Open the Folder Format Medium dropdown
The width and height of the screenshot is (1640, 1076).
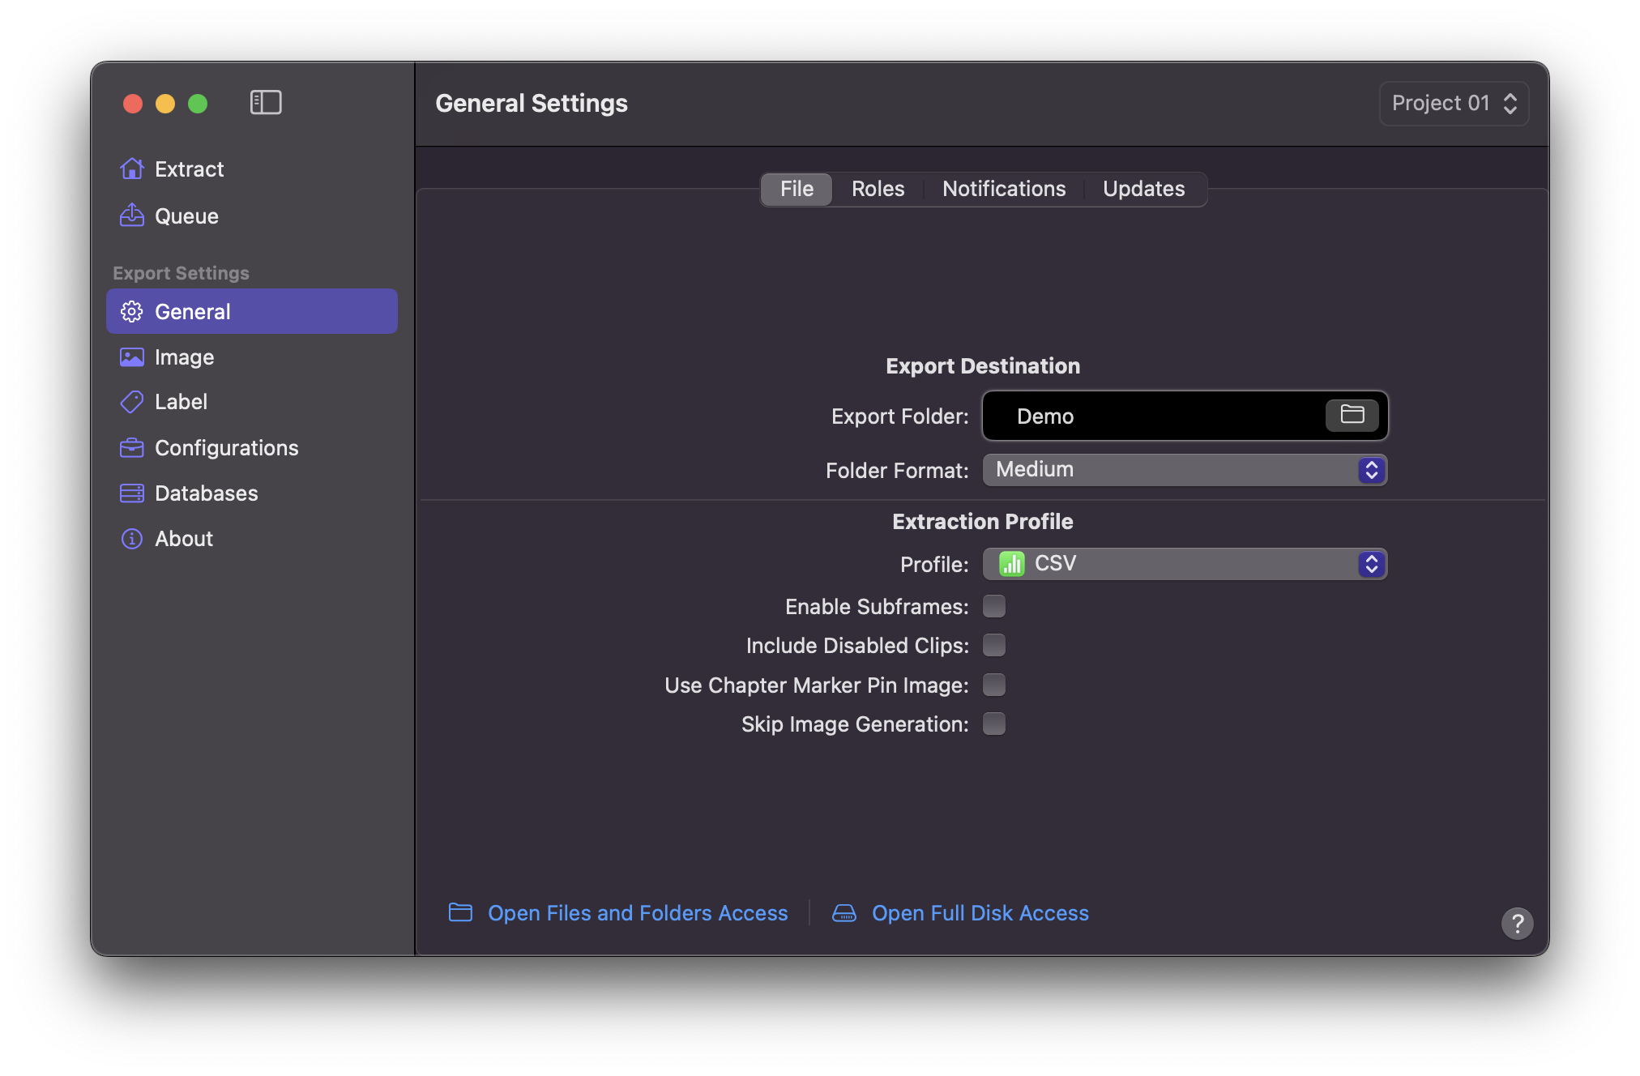[x=1185, y=470]
